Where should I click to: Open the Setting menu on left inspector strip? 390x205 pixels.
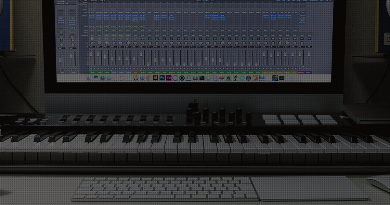click(x=61, y=10)
